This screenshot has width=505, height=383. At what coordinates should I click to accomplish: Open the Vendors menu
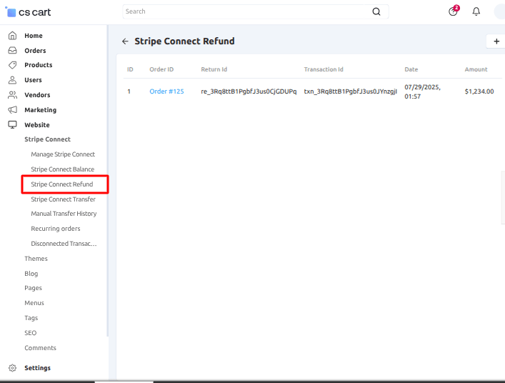(x=37, y=95)
